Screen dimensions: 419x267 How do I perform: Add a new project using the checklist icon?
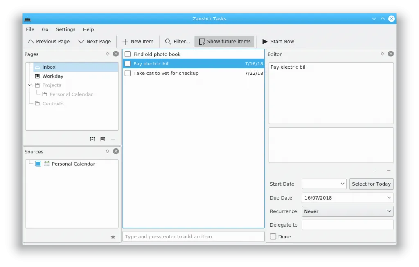click(92, 139)
